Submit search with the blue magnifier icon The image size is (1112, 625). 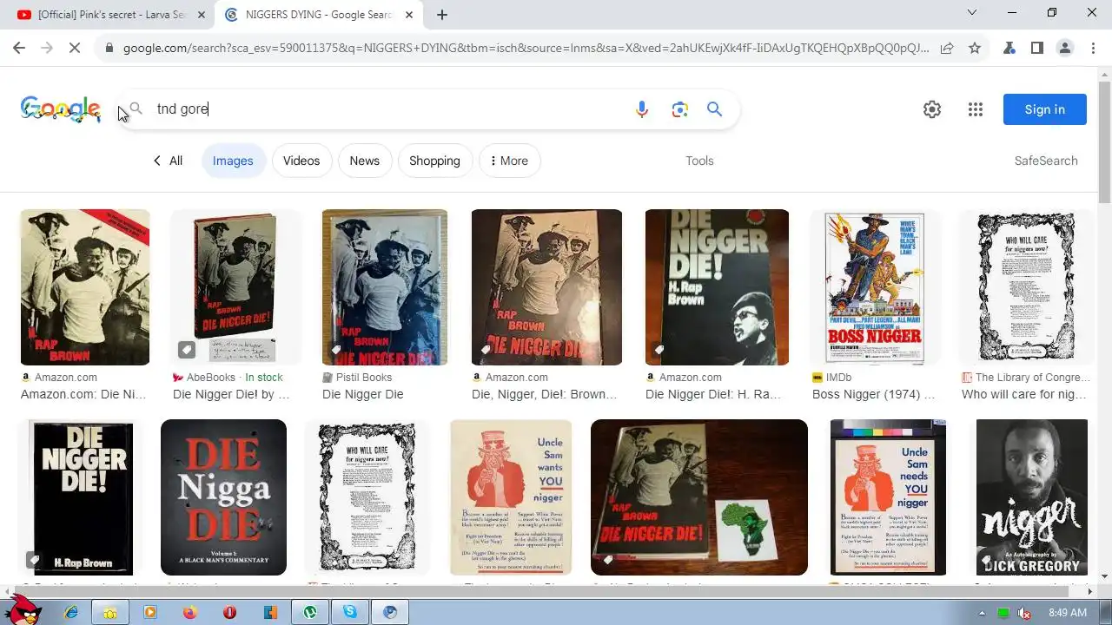pyautogui.click(x=714, y=109)
